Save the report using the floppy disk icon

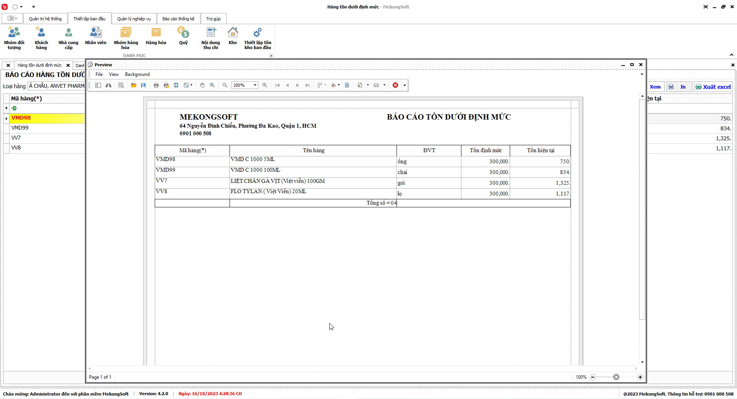(143, 85)
